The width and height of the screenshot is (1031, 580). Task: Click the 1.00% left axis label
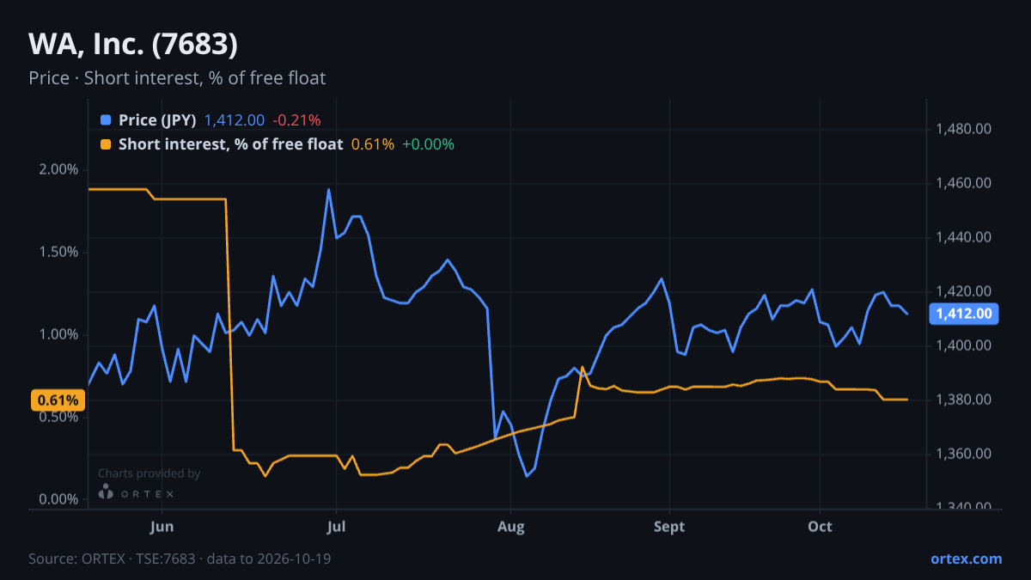pyautogui.click(x=59, y=334)
